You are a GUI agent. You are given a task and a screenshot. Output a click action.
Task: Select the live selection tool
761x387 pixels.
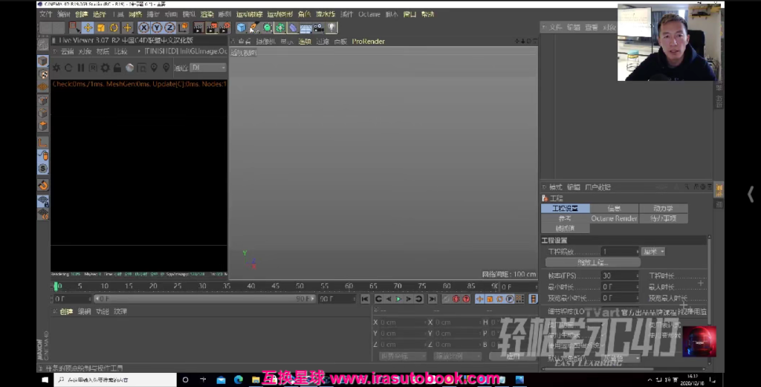point(74,27)
